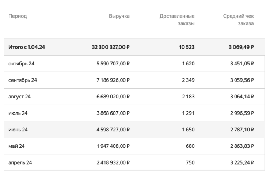Select the май 24 row
Viewport: 278px width, 180px height.
17,146
